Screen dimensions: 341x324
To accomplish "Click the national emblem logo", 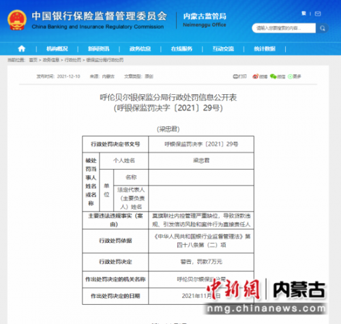I will point(17,20).
